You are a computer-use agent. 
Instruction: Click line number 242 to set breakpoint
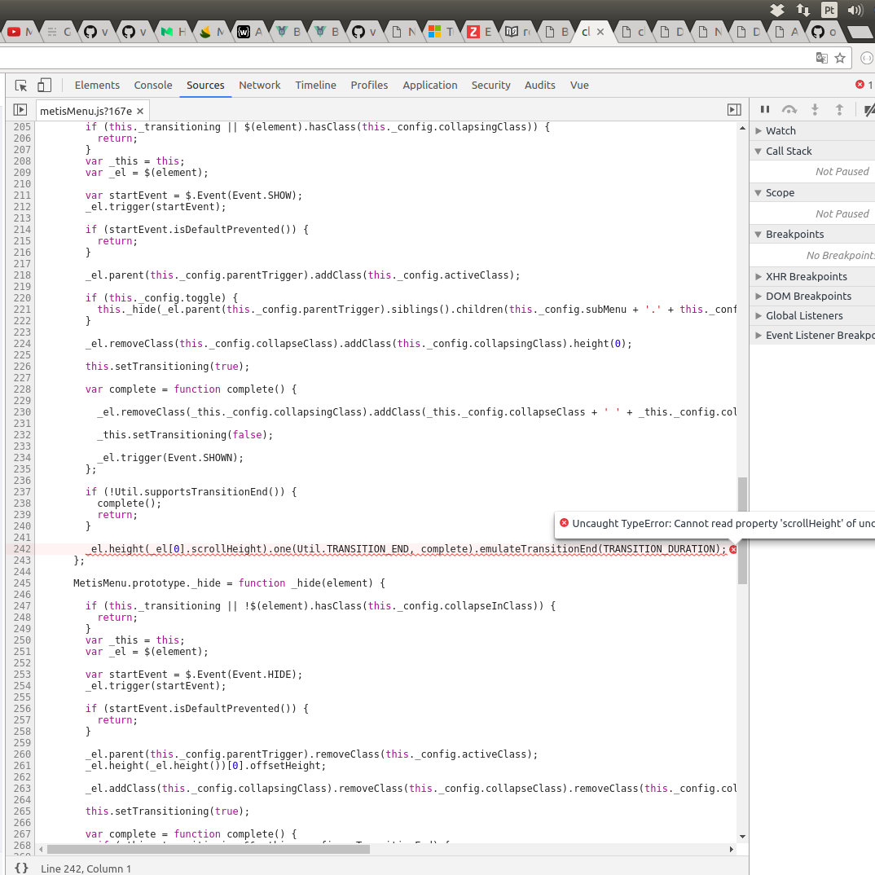[x=22, y=548]
